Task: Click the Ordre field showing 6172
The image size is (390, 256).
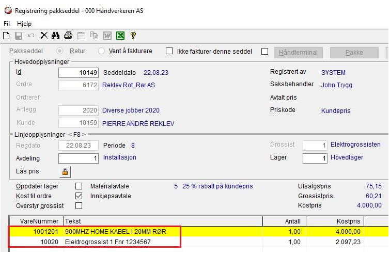Action: (79, 85)
